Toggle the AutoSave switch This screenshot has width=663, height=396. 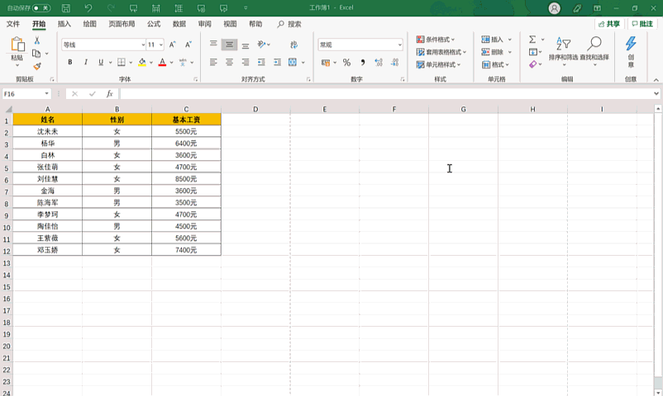(x=41, y=8)
